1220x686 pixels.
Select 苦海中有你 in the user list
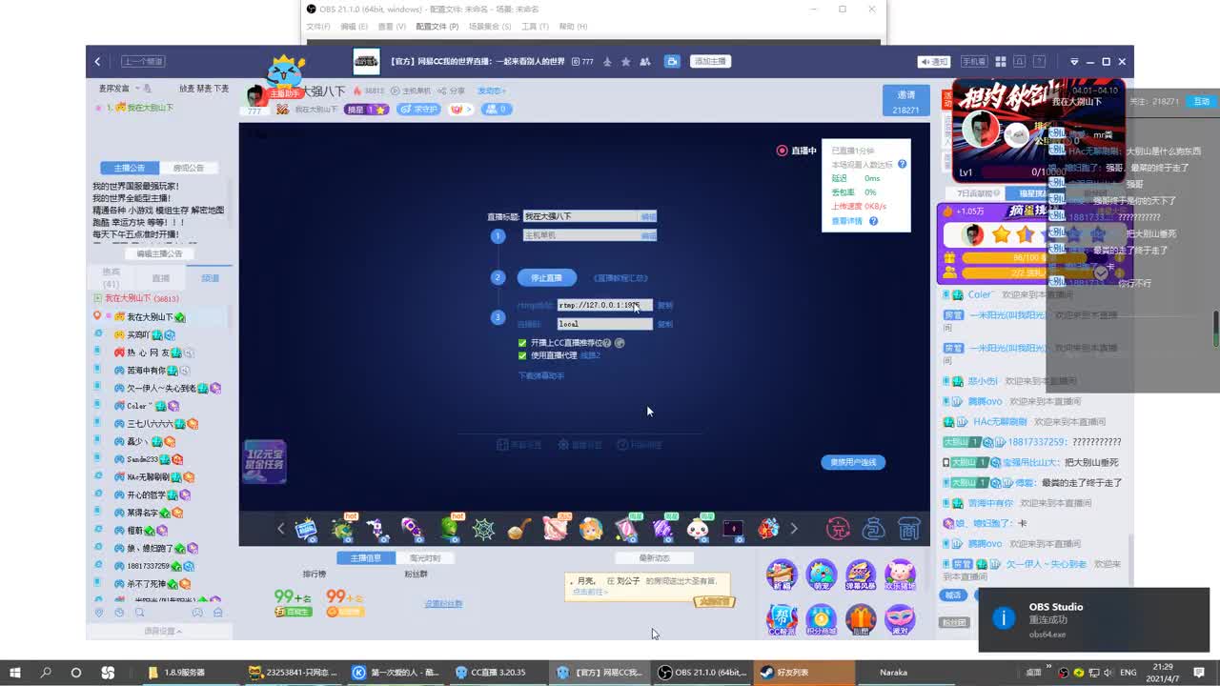point(146,371)
